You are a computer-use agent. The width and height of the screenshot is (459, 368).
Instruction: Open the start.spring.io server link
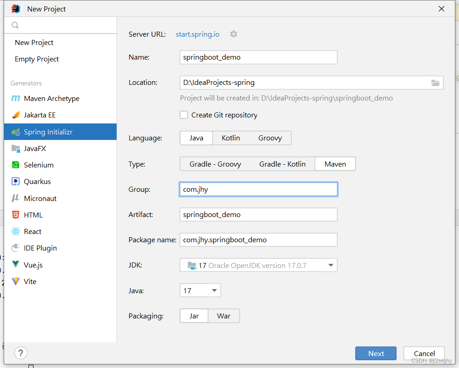(x=198, y=34)
